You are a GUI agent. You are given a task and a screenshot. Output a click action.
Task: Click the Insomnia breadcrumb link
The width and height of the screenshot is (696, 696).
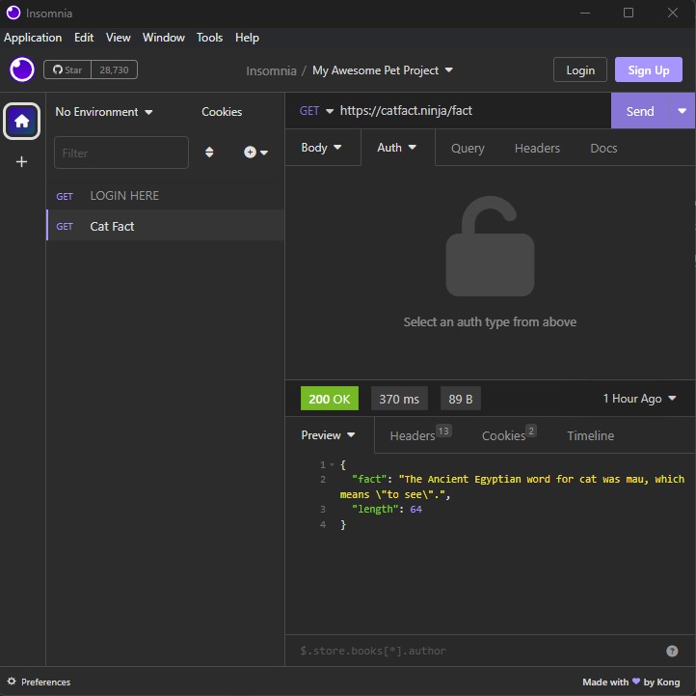[x=271, y=70]
